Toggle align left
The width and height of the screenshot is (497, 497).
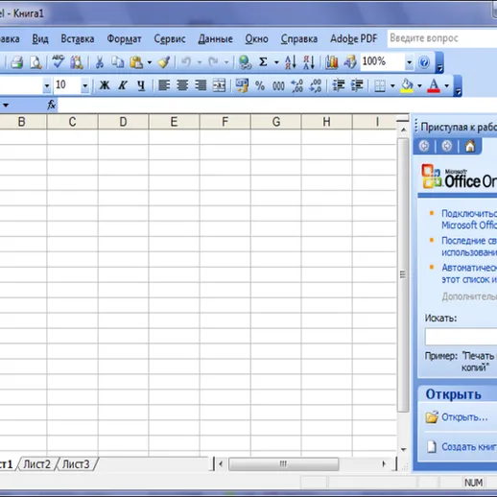[x=164, y=85]
